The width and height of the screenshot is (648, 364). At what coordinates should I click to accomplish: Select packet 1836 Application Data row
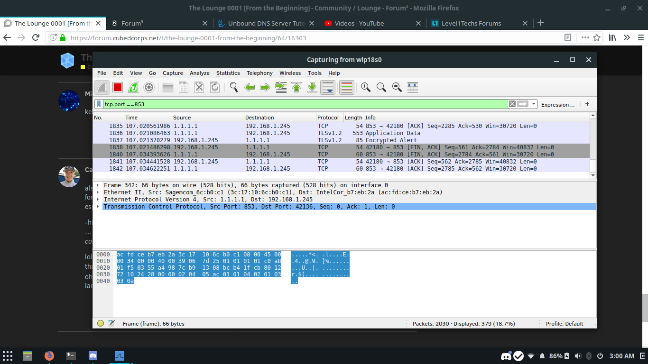click(342, 133)
